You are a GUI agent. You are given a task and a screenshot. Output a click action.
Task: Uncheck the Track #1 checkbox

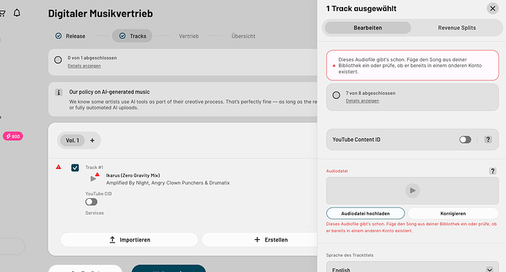(75, 167)
